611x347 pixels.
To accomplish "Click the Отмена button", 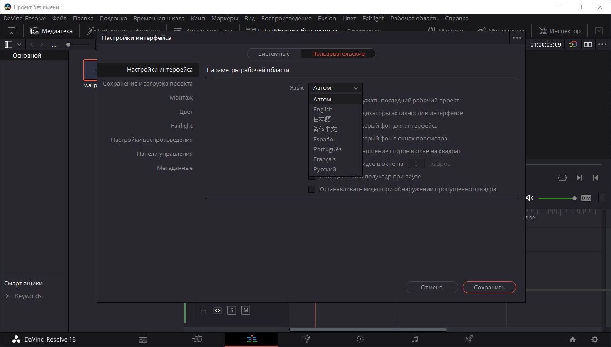I will click(431, 287).
